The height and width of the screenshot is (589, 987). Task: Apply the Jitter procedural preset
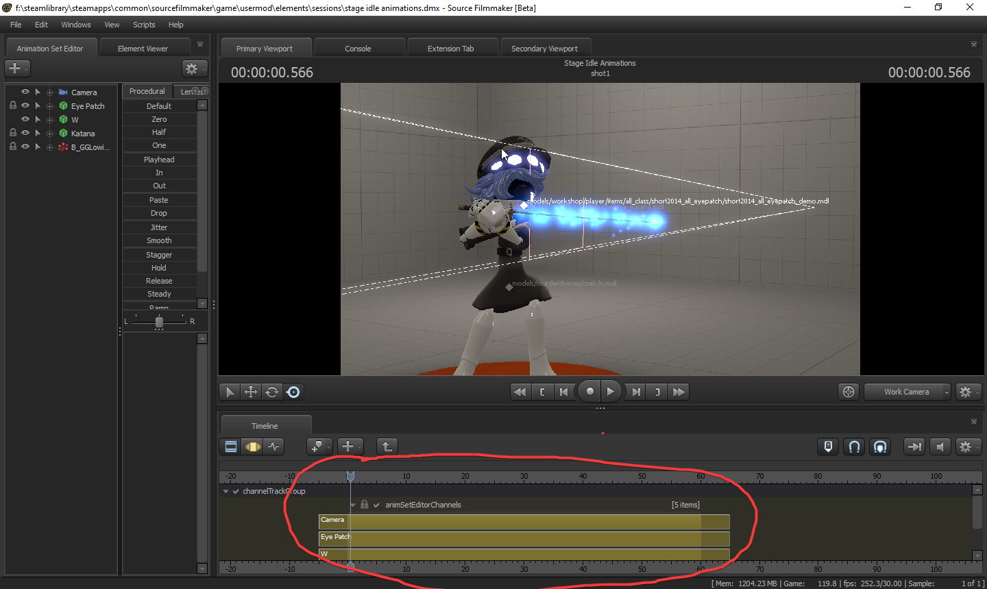click(x=159, y=227)
